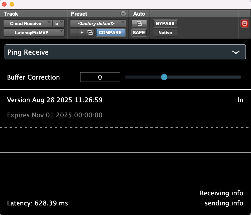The image size is (251, 215).
Task: Open the Cloud Receive track selector
Action: (27, 23)
